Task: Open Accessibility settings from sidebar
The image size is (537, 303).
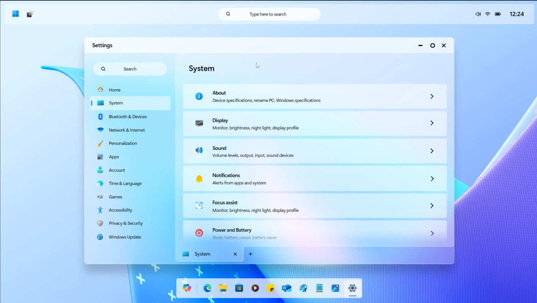Action: click(x=120, y=210)
